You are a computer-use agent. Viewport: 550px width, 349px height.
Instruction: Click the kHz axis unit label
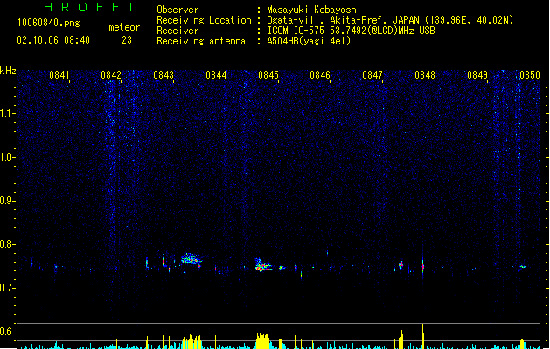[8, 71]
